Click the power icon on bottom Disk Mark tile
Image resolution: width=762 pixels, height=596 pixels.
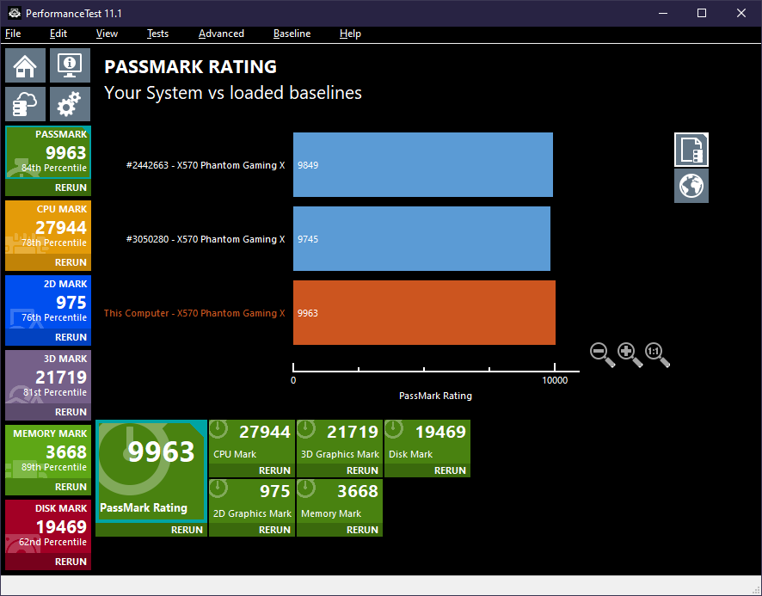pos(394,429)
